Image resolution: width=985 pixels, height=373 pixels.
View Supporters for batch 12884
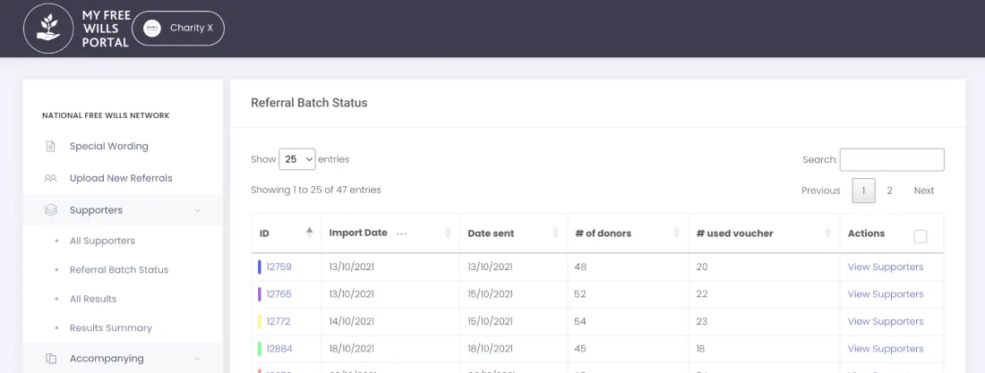886,349
